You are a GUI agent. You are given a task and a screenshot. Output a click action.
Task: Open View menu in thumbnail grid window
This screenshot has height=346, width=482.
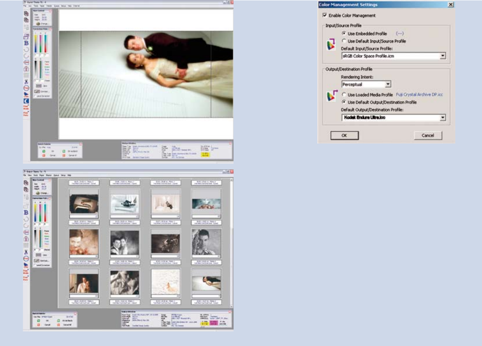(x=30, y=175)
